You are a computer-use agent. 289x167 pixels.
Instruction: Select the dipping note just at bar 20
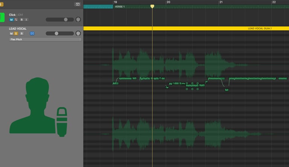(167, 87)
